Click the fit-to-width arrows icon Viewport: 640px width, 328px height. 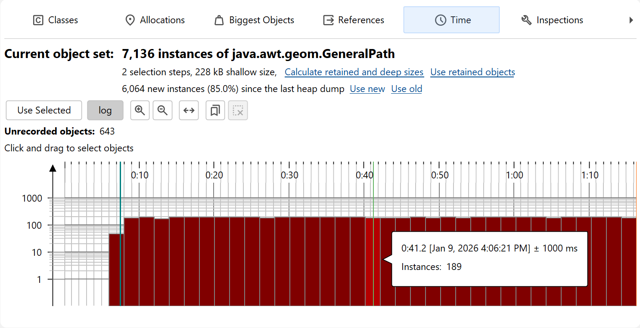tap(189, 110)
